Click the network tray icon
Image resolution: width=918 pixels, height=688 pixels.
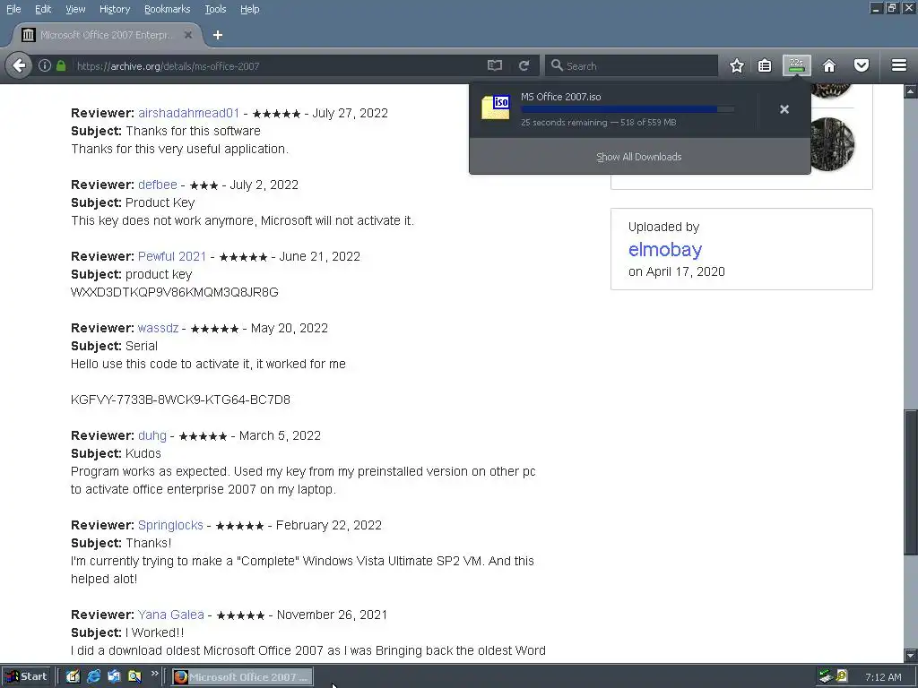825,676
